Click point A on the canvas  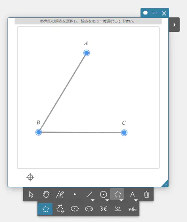[x=86, y=53]
